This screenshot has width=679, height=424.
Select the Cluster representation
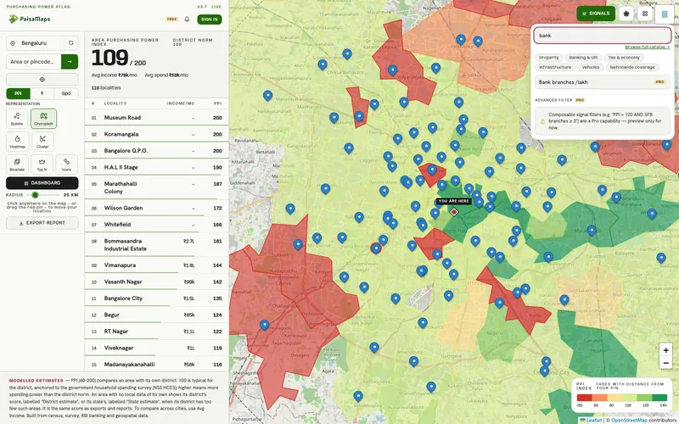42,142
